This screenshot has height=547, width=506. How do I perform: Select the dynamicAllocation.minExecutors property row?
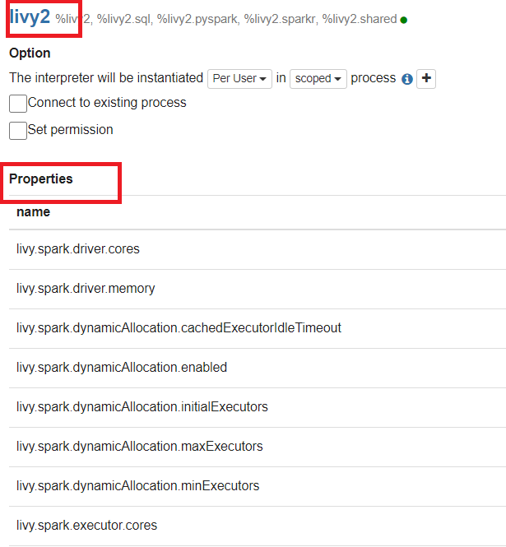click(x=138, y=486)
